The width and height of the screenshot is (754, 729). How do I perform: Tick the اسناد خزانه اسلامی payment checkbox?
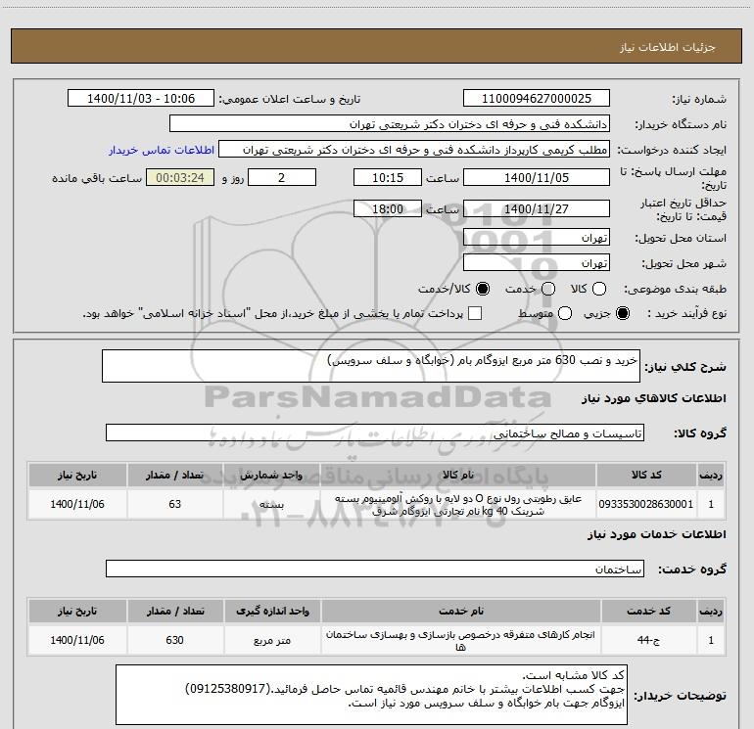click(x=475, y=313)
